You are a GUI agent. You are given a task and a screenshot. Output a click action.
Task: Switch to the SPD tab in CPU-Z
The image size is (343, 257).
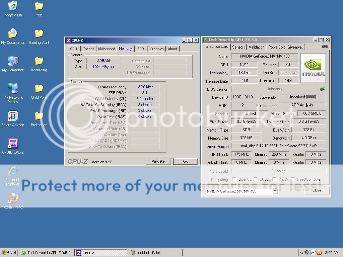[x=141, y=49]
